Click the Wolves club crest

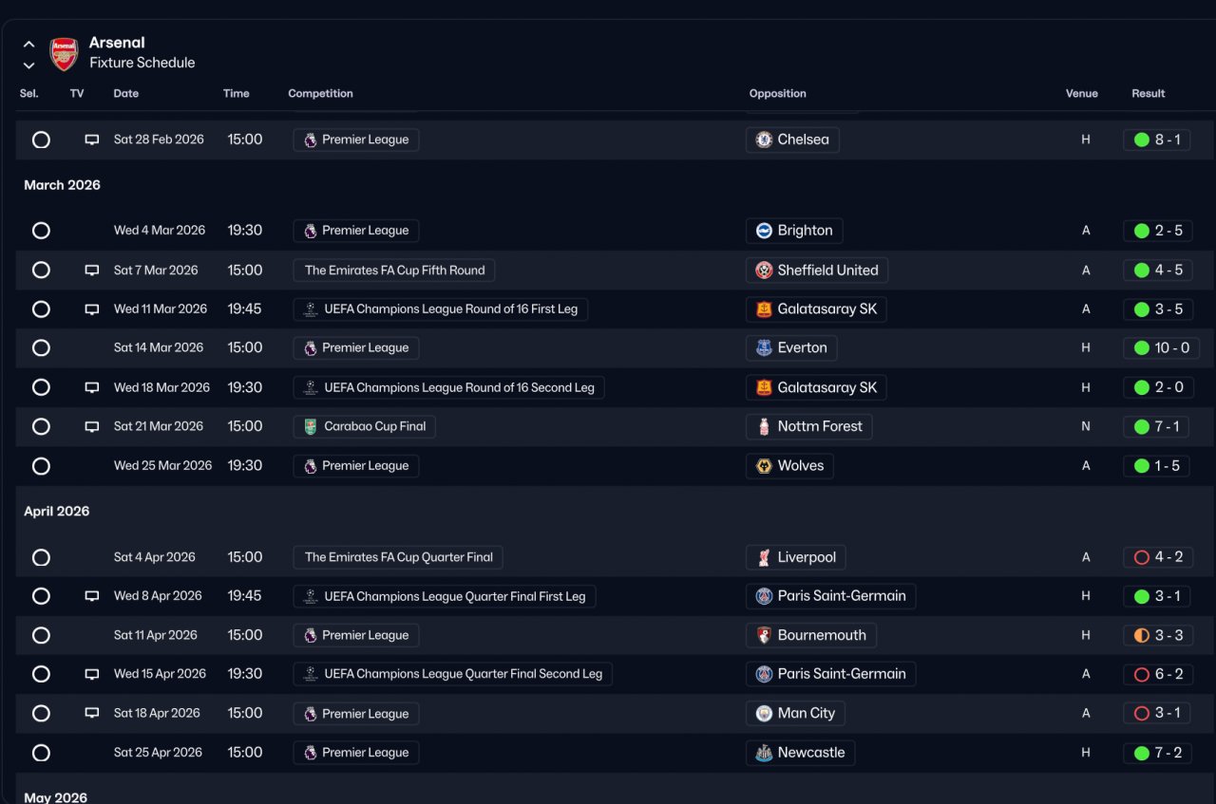coord(764,466)
